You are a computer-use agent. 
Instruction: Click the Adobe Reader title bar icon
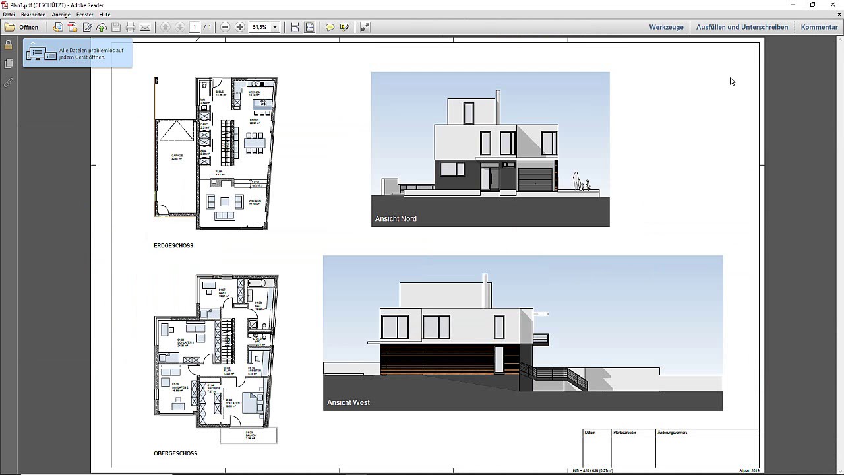tap(5, 5)
